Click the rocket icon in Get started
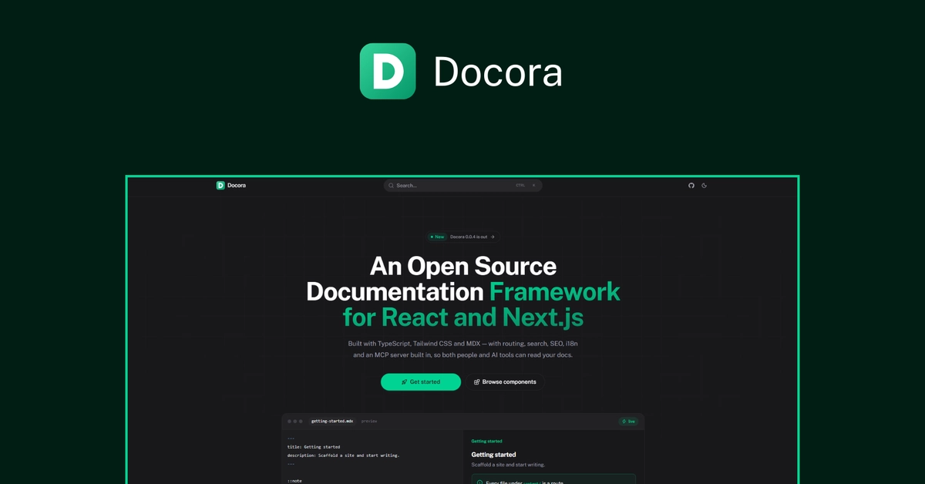 point(404,381)
